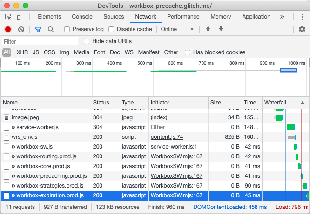This screenshot has height=214, width=310.
Task: Click the import HAR upload arrow
Action: (208, 29)
